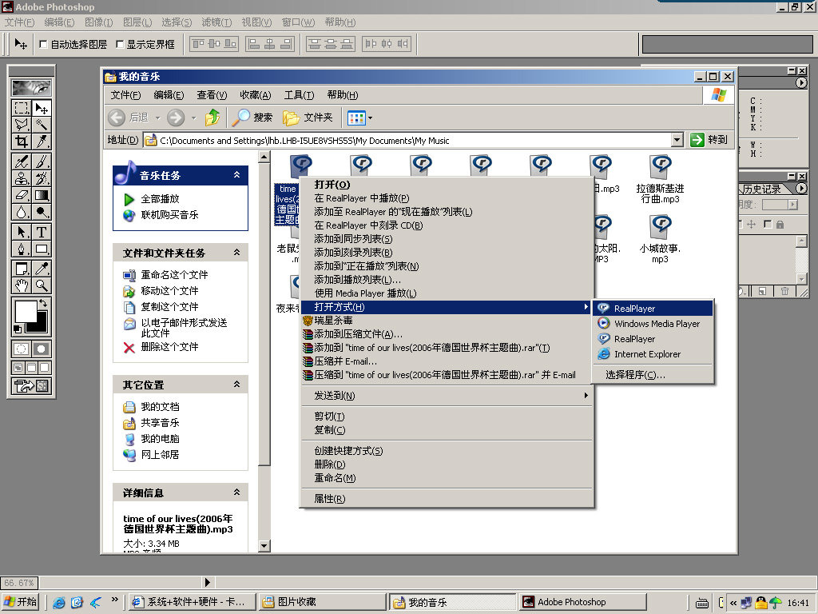Expand hidden quick launch icons on taskbar
818x614 pixels.
tap(115, 600)
